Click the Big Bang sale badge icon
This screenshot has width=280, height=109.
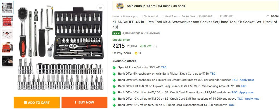pyautogui.click(x=120, y=6)
